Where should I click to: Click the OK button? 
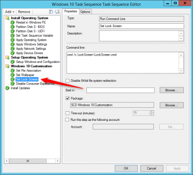coord(126,168)
